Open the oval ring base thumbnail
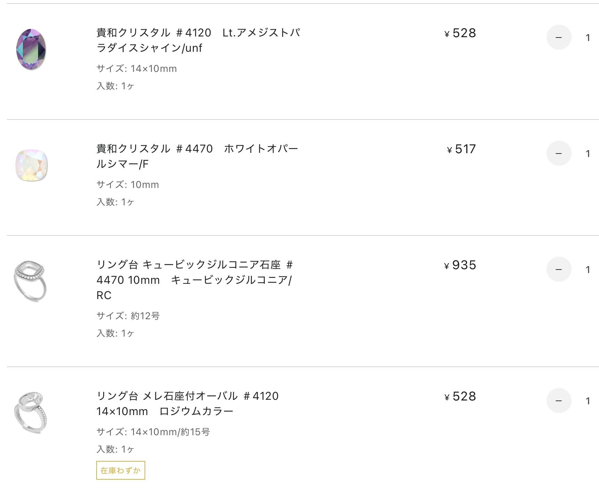The image size is (599, 496). tap(31, 412)
